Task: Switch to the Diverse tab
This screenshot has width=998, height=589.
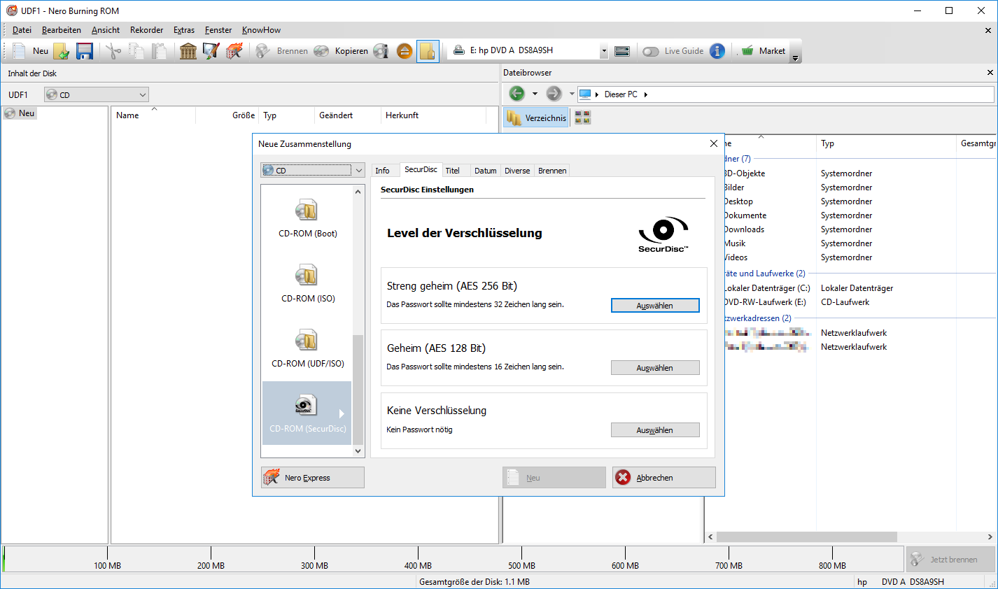Action: 517,171
